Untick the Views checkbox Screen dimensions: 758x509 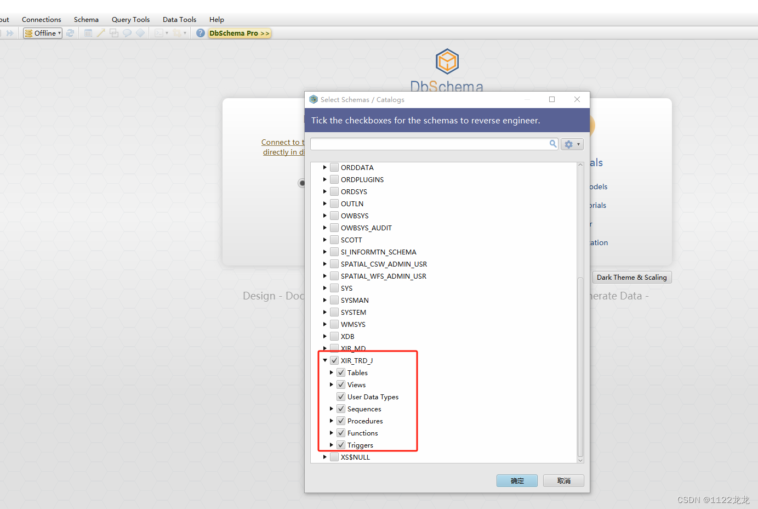click(341, 384)
